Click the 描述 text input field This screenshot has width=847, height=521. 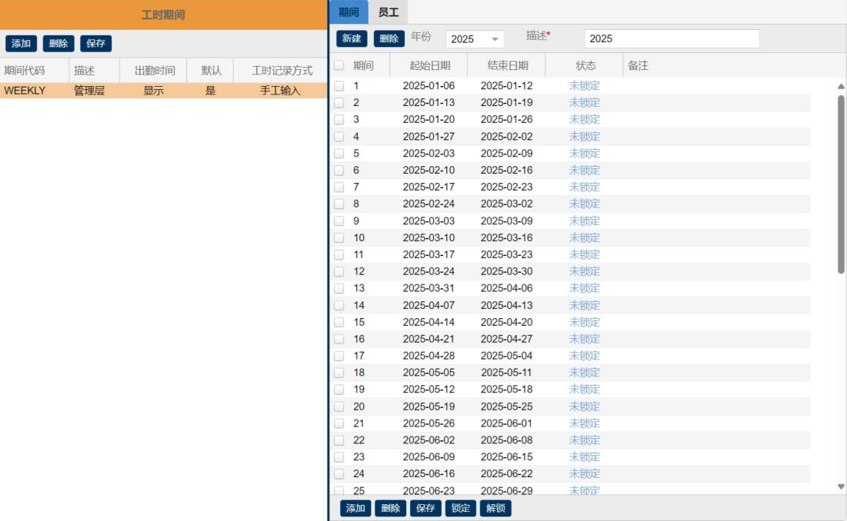(671, 38)
